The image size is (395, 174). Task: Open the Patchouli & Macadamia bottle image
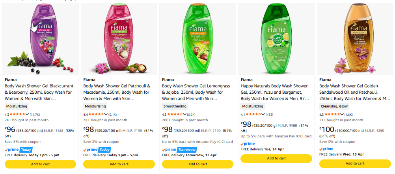[119, 39]
